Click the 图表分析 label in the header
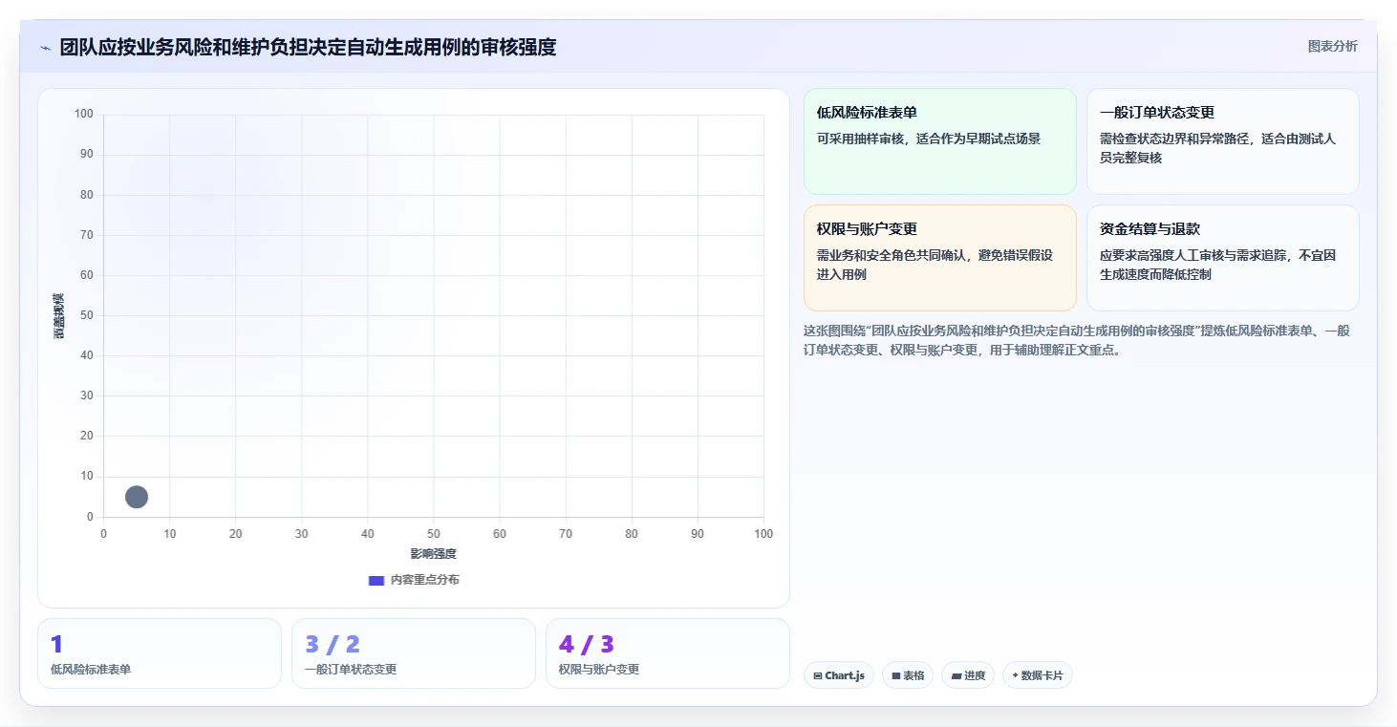 tap(1332, 46)
